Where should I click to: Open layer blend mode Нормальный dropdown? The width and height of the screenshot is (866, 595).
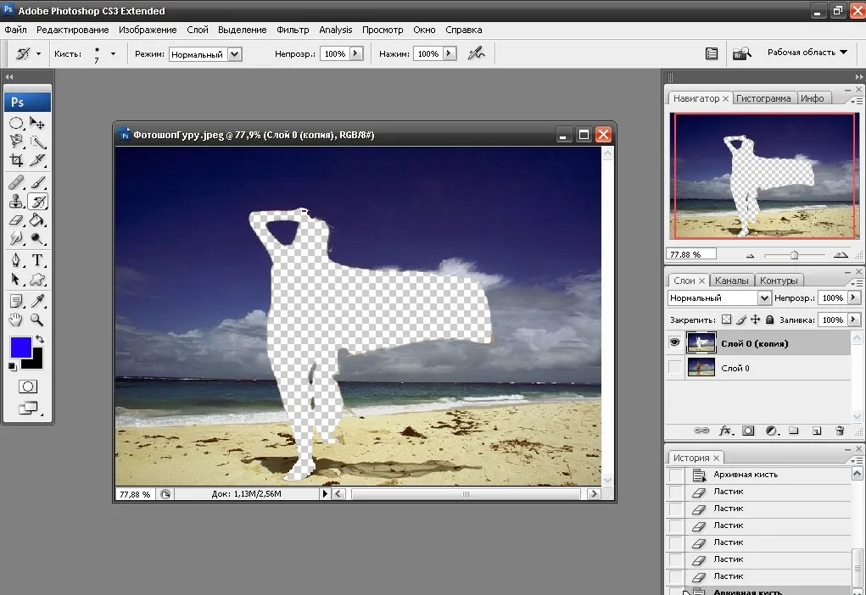[x=718, y=298]
